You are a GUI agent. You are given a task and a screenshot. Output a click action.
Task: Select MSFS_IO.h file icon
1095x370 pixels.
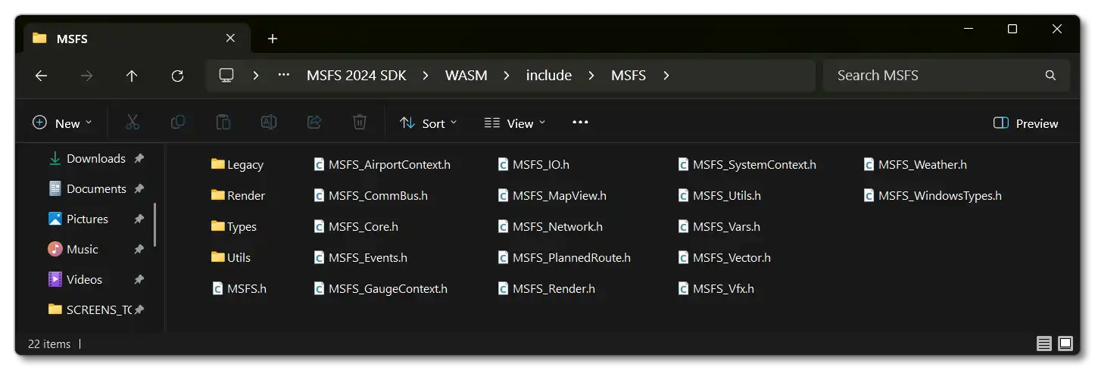(503, 164)
